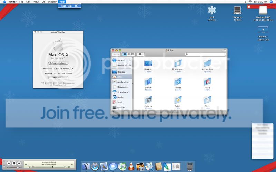This screenshot has height=172, width=276.
Task: Launch Preview from the Dock
Action: tap(149, 166)
